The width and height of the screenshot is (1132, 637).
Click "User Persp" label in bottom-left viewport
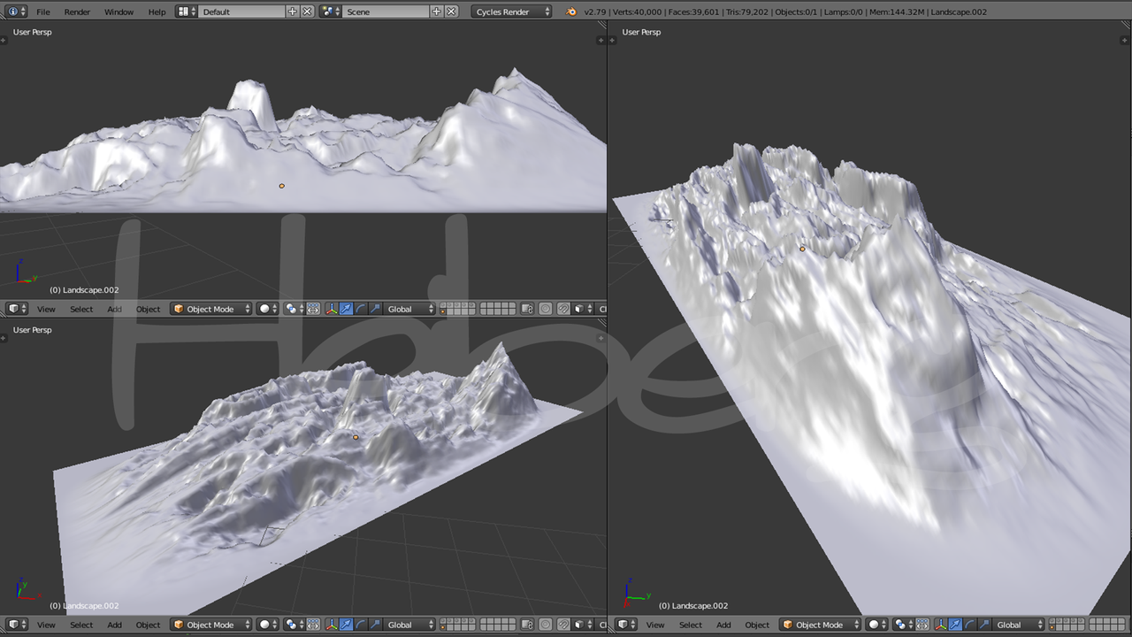[x=32, y=330]
